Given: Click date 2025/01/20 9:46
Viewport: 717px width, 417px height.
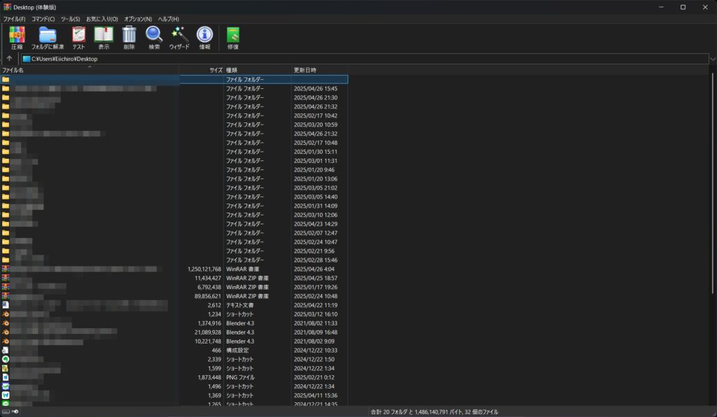Looking at the screenshot, I should (x=314, y=169).
